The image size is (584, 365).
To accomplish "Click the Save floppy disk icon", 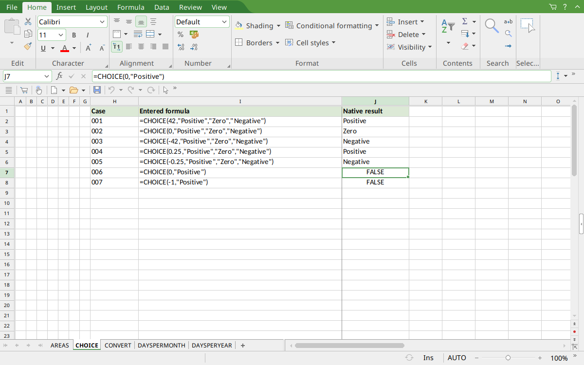I will coord(97,90).
